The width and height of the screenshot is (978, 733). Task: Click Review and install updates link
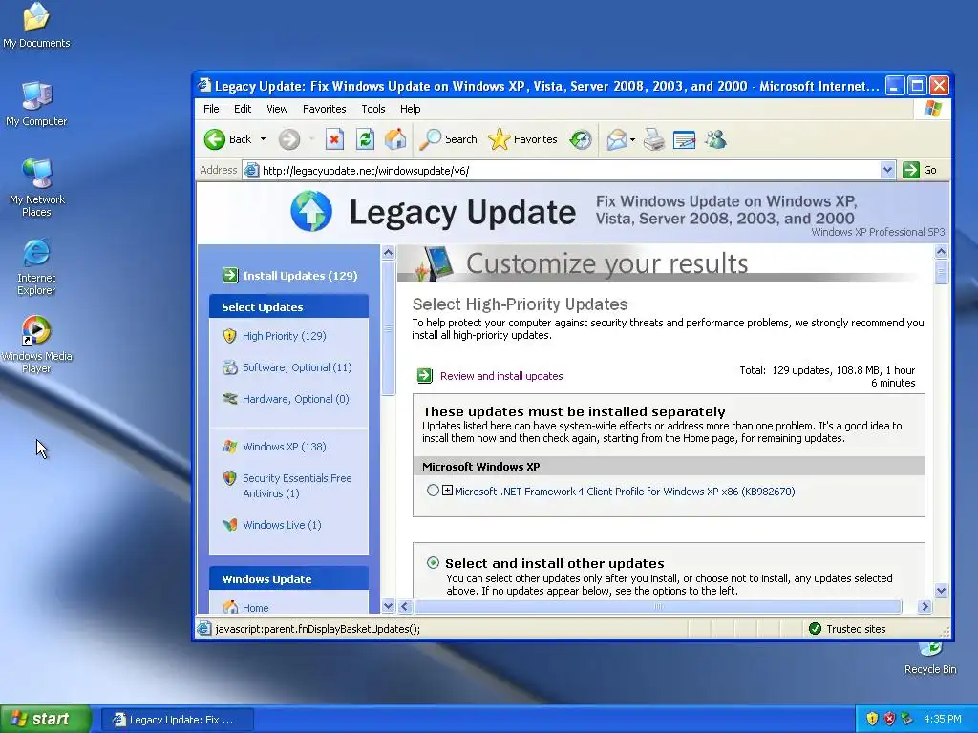(501, 376)
